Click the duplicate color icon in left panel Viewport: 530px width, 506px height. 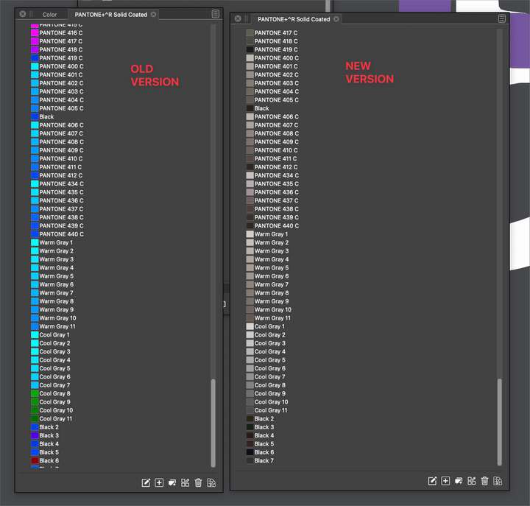pos(172,482)
